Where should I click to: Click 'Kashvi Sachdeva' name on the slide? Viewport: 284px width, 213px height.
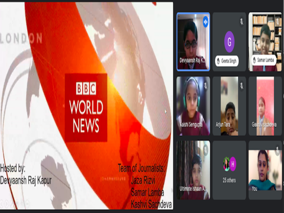pyautogui.click(x=151, y=204)
